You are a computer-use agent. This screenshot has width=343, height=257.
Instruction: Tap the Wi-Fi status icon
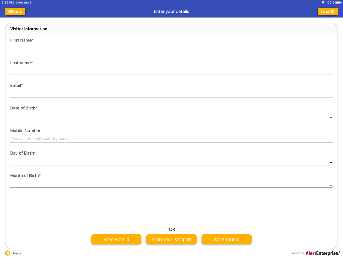[323, 3]
